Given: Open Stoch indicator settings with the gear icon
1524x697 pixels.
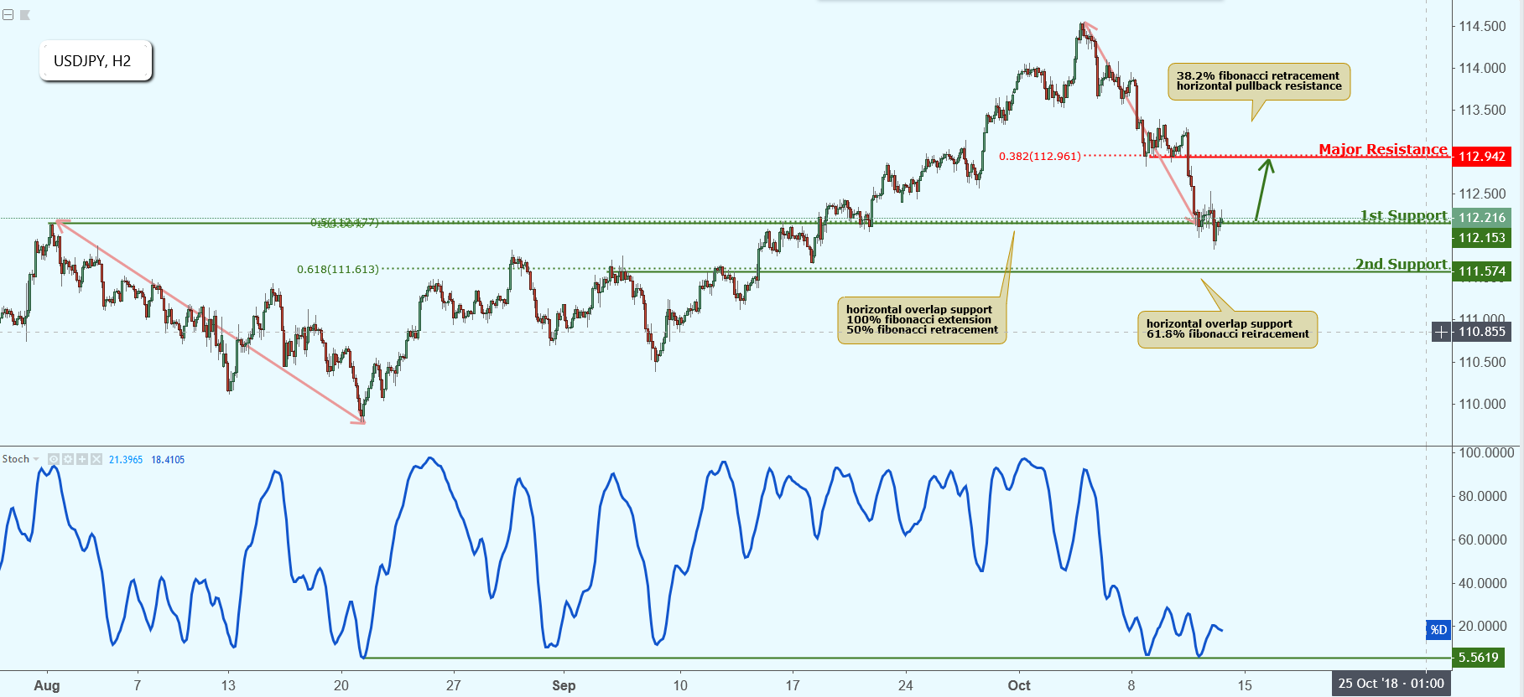Looking at the screenshot, I should pos(68,459).
